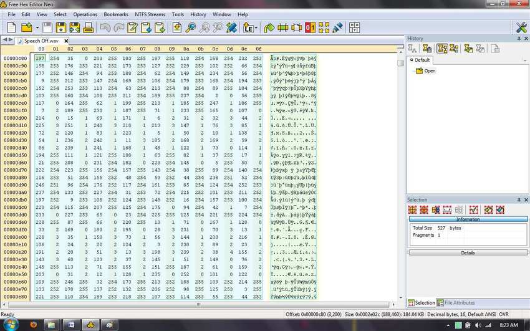
Task: Click the New file icon in toolbar
Action: [11, 27]
